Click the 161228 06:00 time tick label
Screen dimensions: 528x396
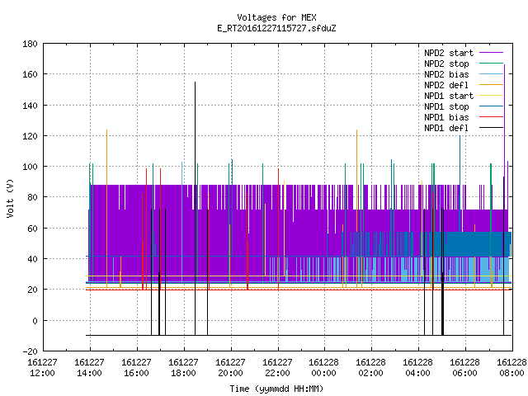464,368
